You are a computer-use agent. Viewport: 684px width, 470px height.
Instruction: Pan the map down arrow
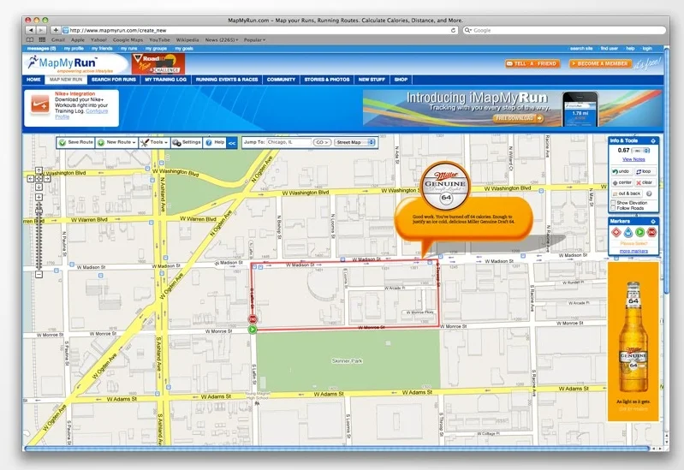[x=39, y=187]
